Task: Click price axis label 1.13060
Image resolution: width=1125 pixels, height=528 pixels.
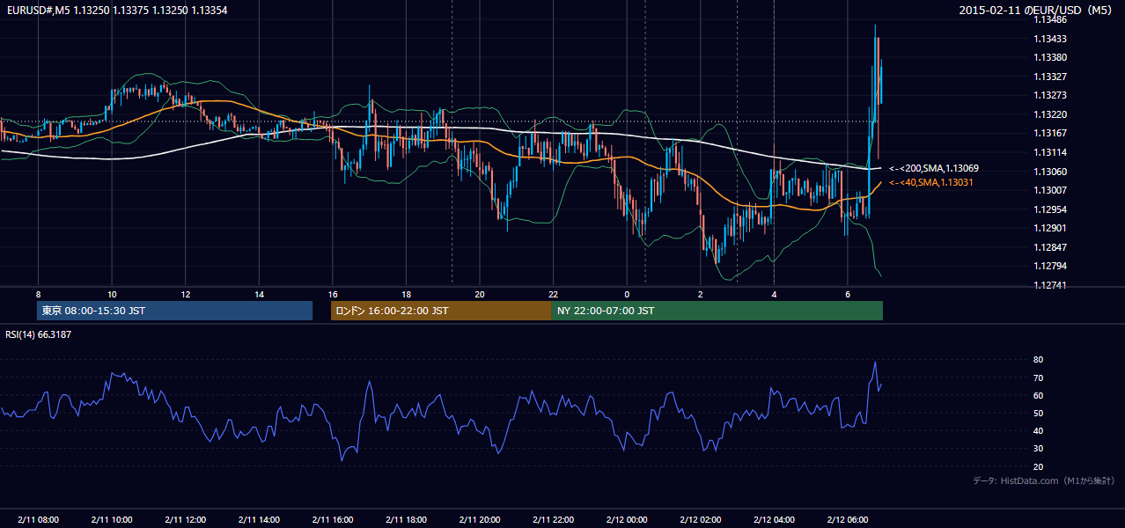Action: click(1052, 172)
